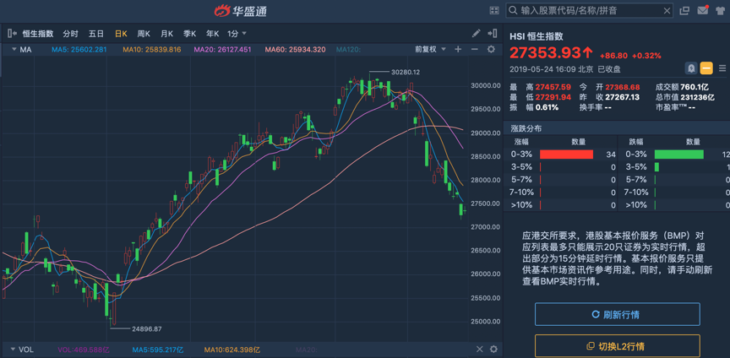Toggle MA60 line label 25934.320
The width and height of the screenshot is (730, 358).
coord(295,49)
